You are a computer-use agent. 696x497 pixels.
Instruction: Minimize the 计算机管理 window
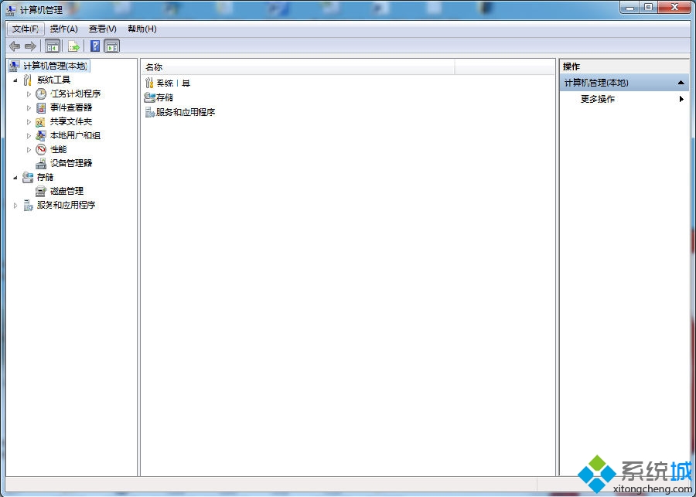click(x=629, y=8)
